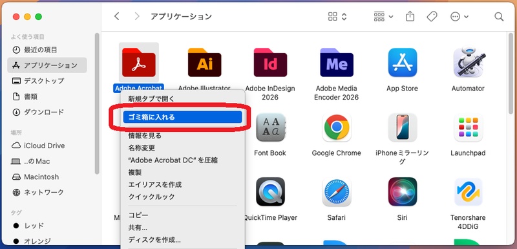Select the Adobe Illustrator folder icon
This screenshot has width=517, height=249.
(x=204, y=62)
